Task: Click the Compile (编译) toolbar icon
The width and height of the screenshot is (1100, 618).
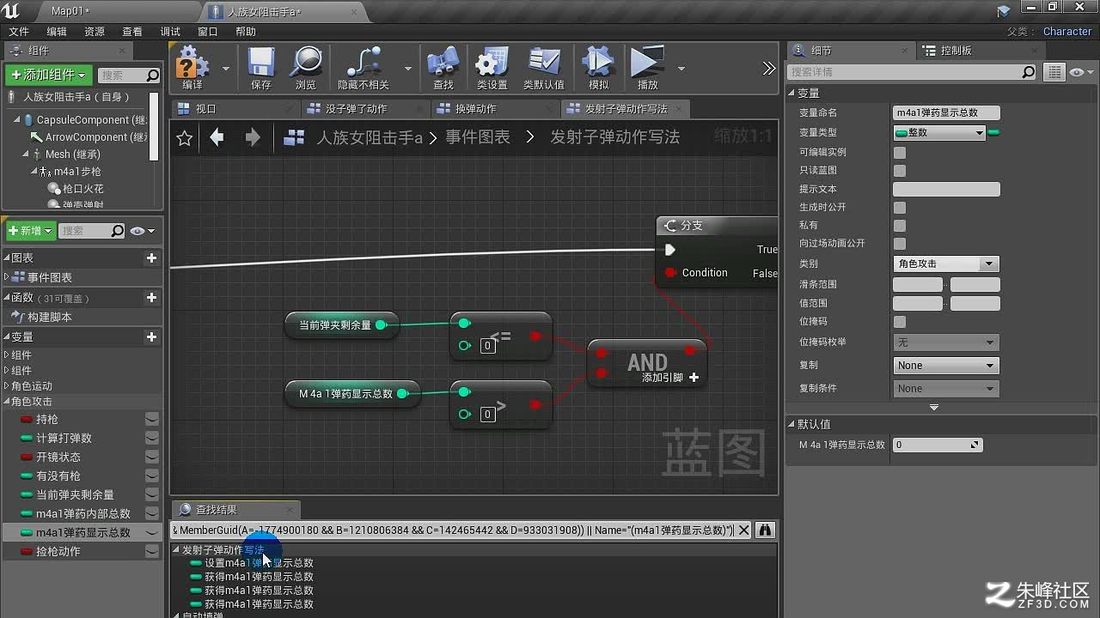Action: point(192,68)
